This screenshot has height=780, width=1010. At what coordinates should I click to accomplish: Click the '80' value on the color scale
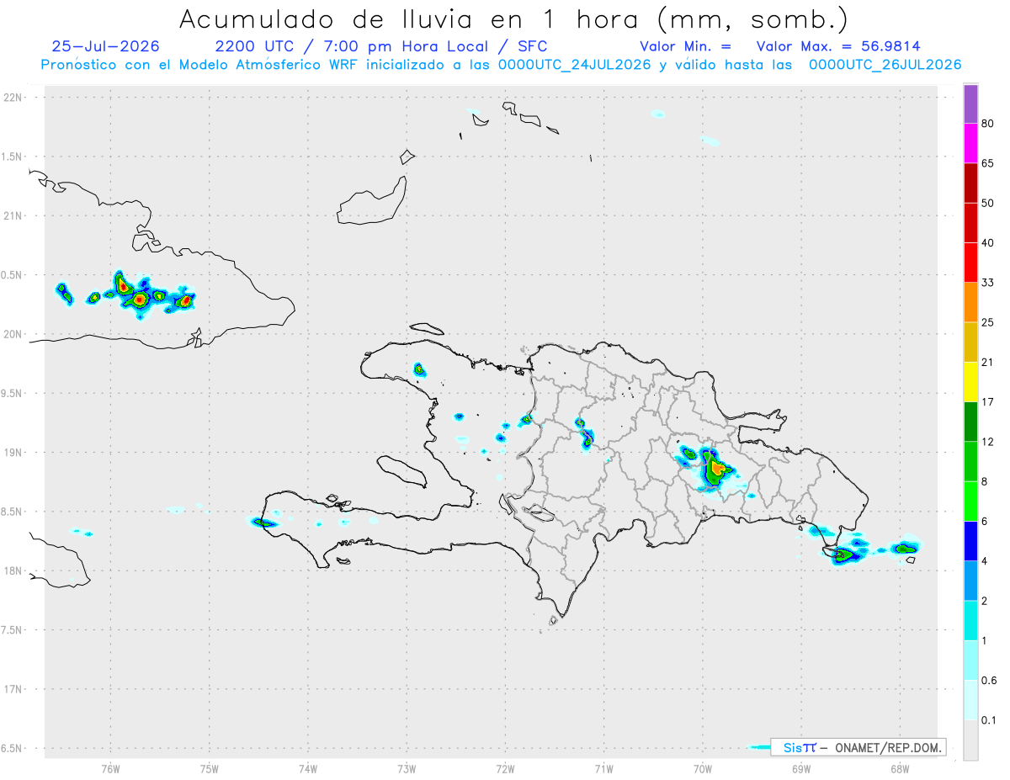pos(988,124)
